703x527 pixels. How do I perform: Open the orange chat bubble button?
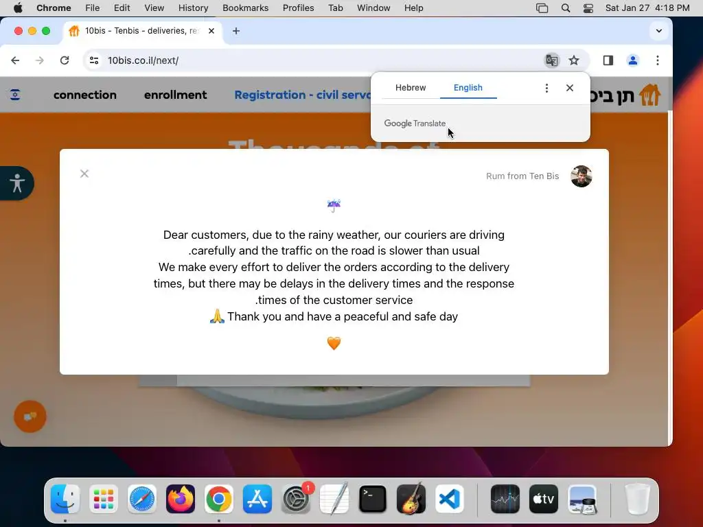coord(30,417)
